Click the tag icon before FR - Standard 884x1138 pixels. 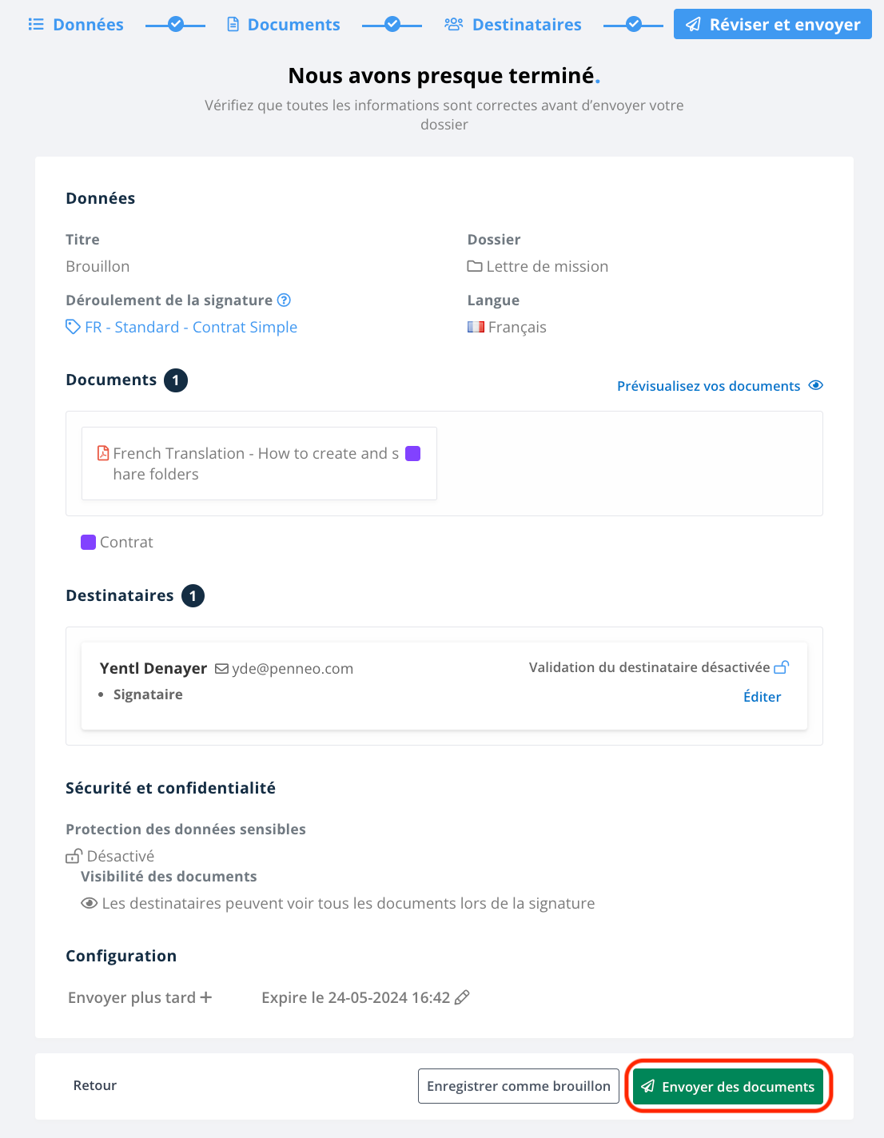(x=73, y=327)
